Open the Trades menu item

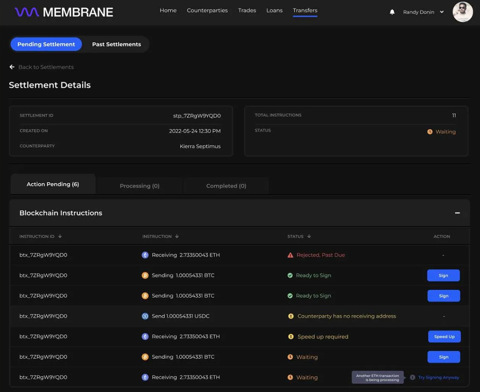[x=247, y=10]
